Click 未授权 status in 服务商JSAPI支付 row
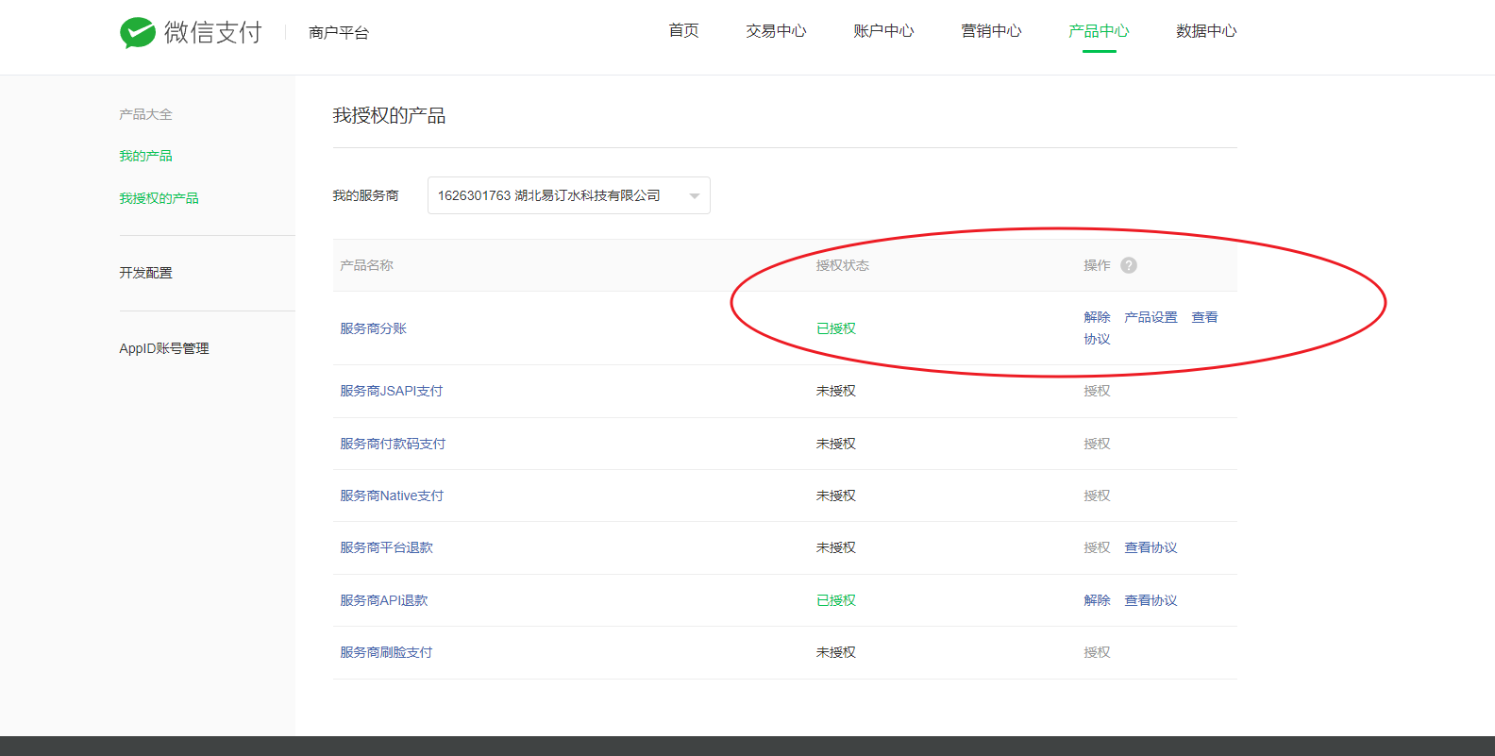 tap(836, 391)
